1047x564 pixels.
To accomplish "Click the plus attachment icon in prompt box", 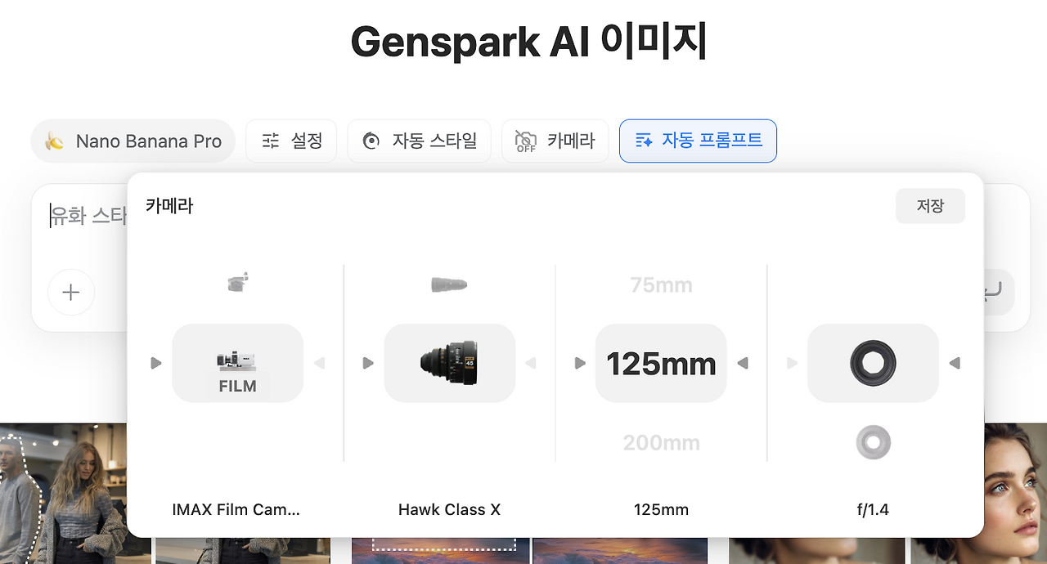I will (71, 292).
